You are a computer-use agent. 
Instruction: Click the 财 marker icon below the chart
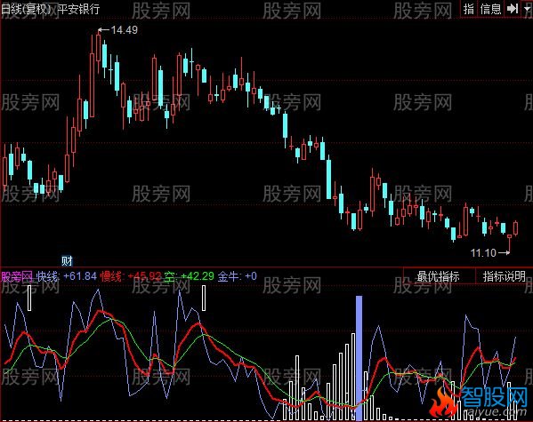[67, 260]
